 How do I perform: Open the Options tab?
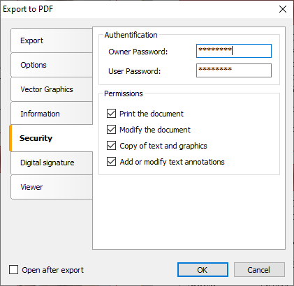(52, 65)
